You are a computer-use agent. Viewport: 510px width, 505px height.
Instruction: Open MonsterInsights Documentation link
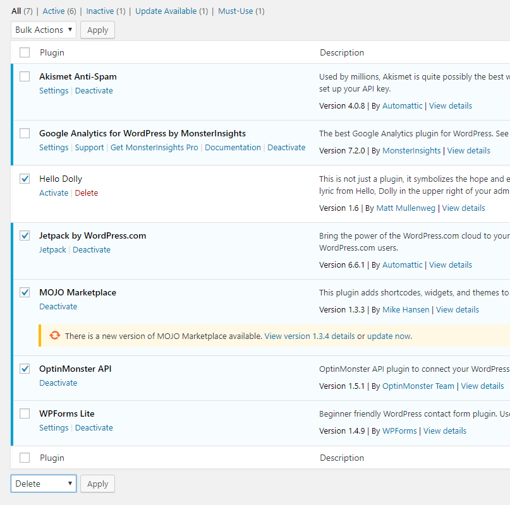click(x=233, y=148)
